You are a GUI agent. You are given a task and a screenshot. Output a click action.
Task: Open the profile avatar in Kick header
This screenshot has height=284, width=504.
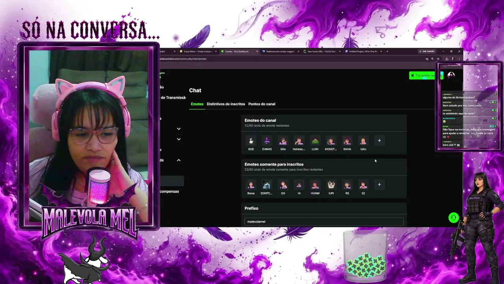pos(451,75)
